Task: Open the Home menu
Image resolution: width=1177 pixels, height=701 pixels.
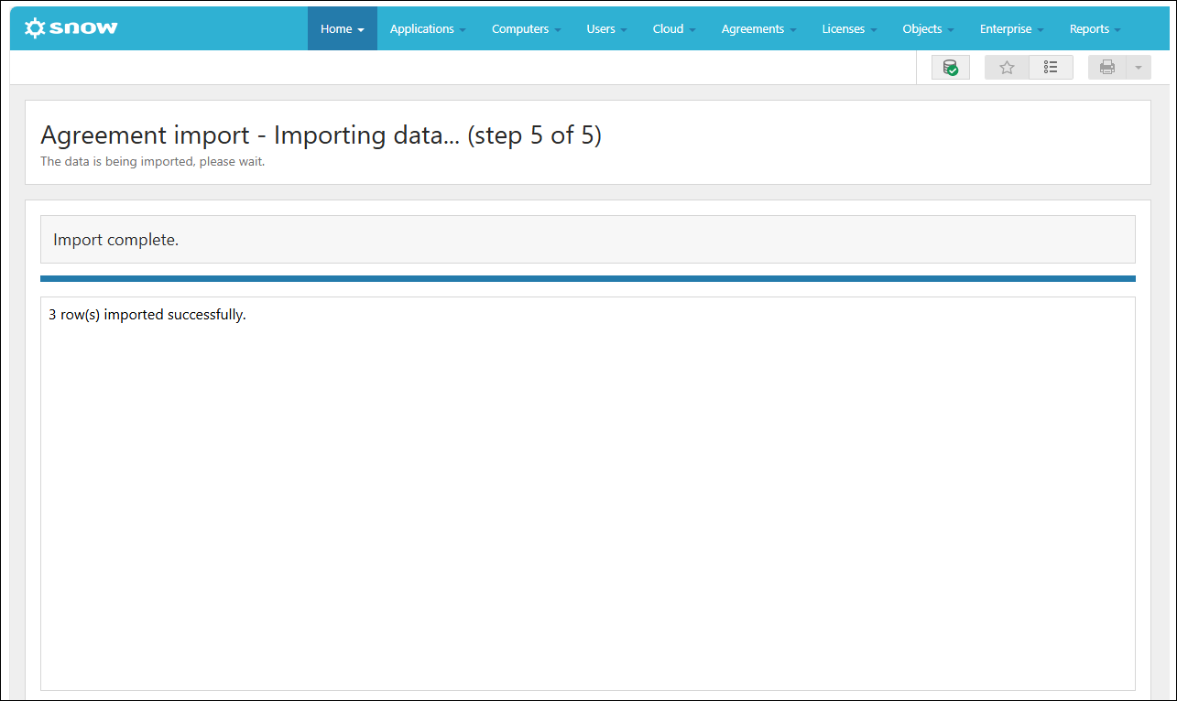Action: pyautogui.click(x=343, y=28)
